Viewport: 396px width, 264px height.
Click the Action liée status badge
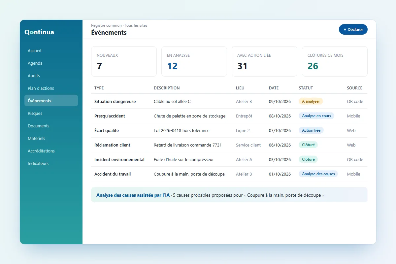pyautogui.click(x=311, y=130)
